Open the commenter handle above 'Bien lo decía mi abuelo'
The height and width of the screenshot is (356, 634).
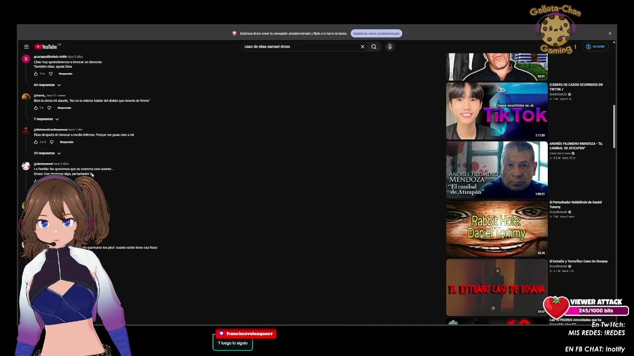[40, 95]
